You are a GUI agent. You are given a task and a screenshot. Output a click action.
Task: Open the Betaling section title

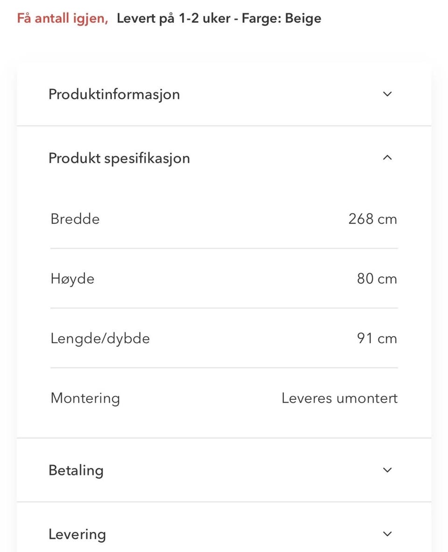tap(76, 470)
